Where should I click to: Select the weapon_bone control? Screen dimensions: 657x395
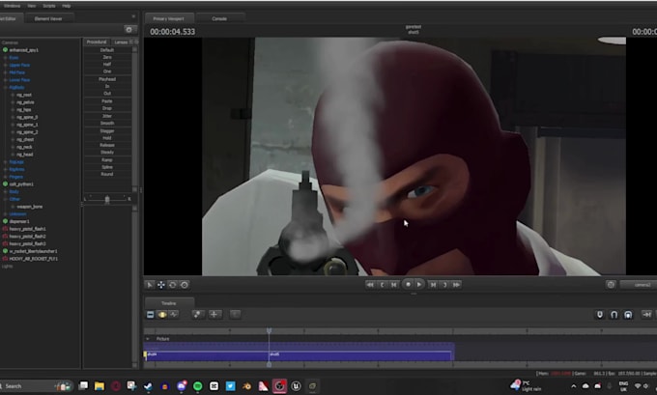click(x=29, y=207)
